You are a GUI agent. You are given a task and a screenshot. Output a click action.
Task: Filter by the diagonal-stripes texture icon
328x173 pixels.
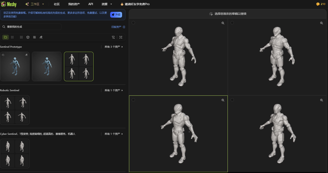(x=35, y=37)
